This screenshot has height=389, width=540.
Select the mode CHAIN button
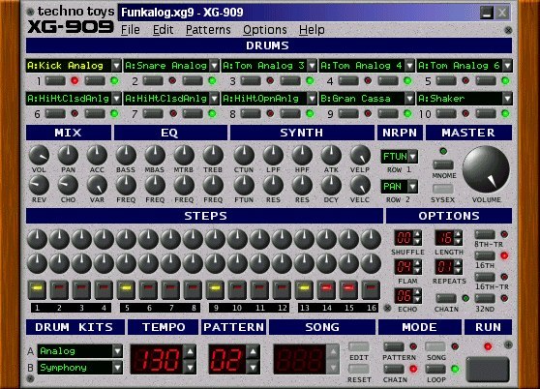394,369
